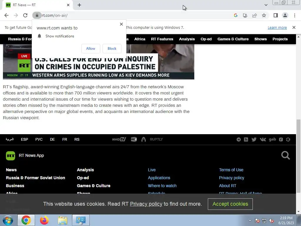This screenshot has width=301, height=226.
Task: Dismiss the notification permission popup
Action: 121,24
